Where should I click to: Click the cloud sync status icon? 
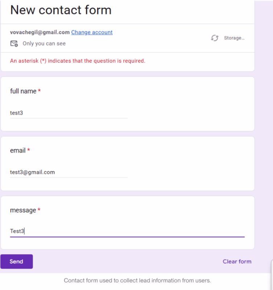(x=215, y=38)
